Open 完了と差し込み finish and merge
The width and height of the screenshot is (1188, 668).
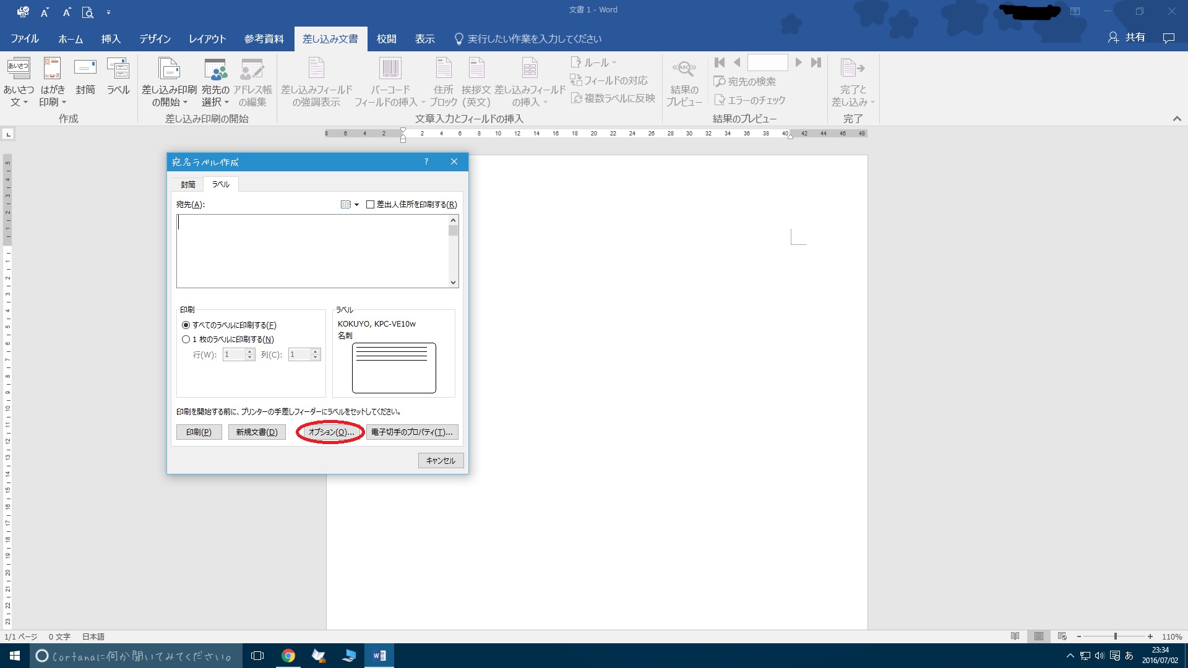click(853, 83)
